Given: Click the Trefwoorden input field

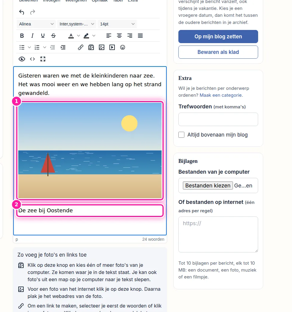Looking at the screenshot, I should (x=218, y=119).
